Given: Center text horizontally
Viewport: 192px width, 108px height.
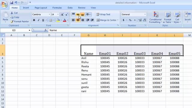Looking at the screenshot, I should pyautogui.click(x=78, y=20).
